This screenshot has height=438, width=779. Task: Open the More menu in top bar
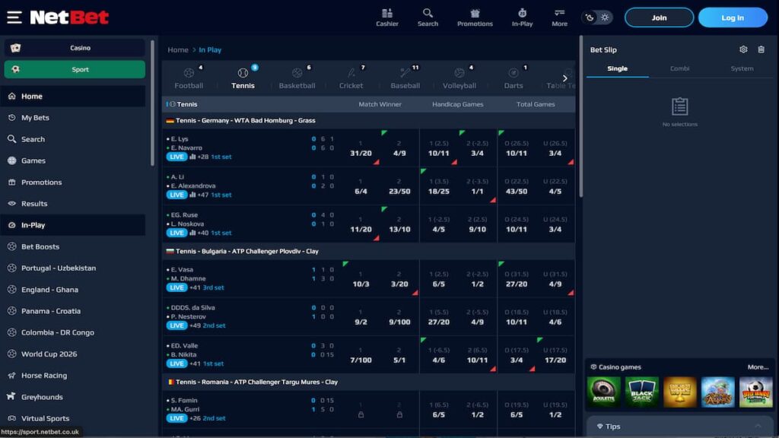559,17
